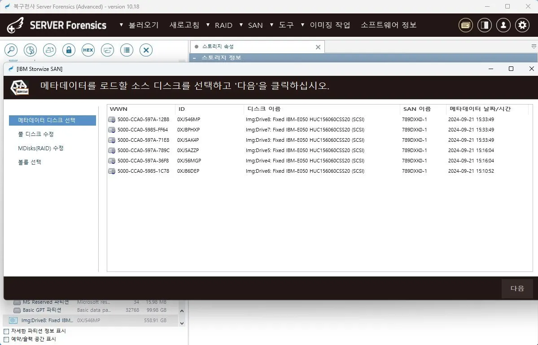Maximize the IBM Storwize SAN dialog
Viewport: 538px width, 345px height.
pos(511,69)
